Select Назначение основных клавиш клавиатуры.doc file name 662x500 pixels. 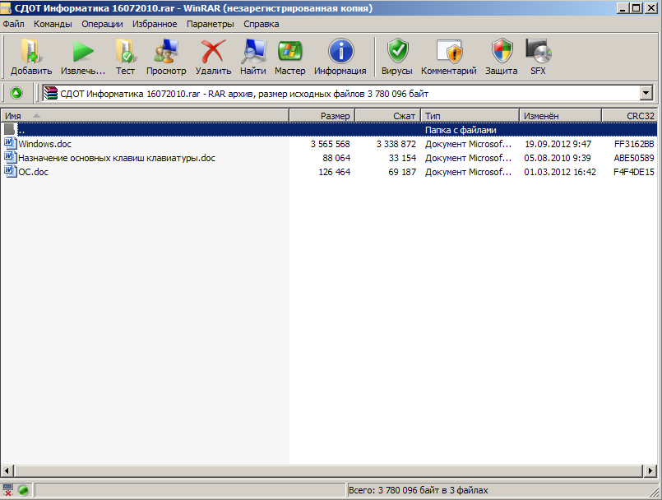[x=117, y=158]
